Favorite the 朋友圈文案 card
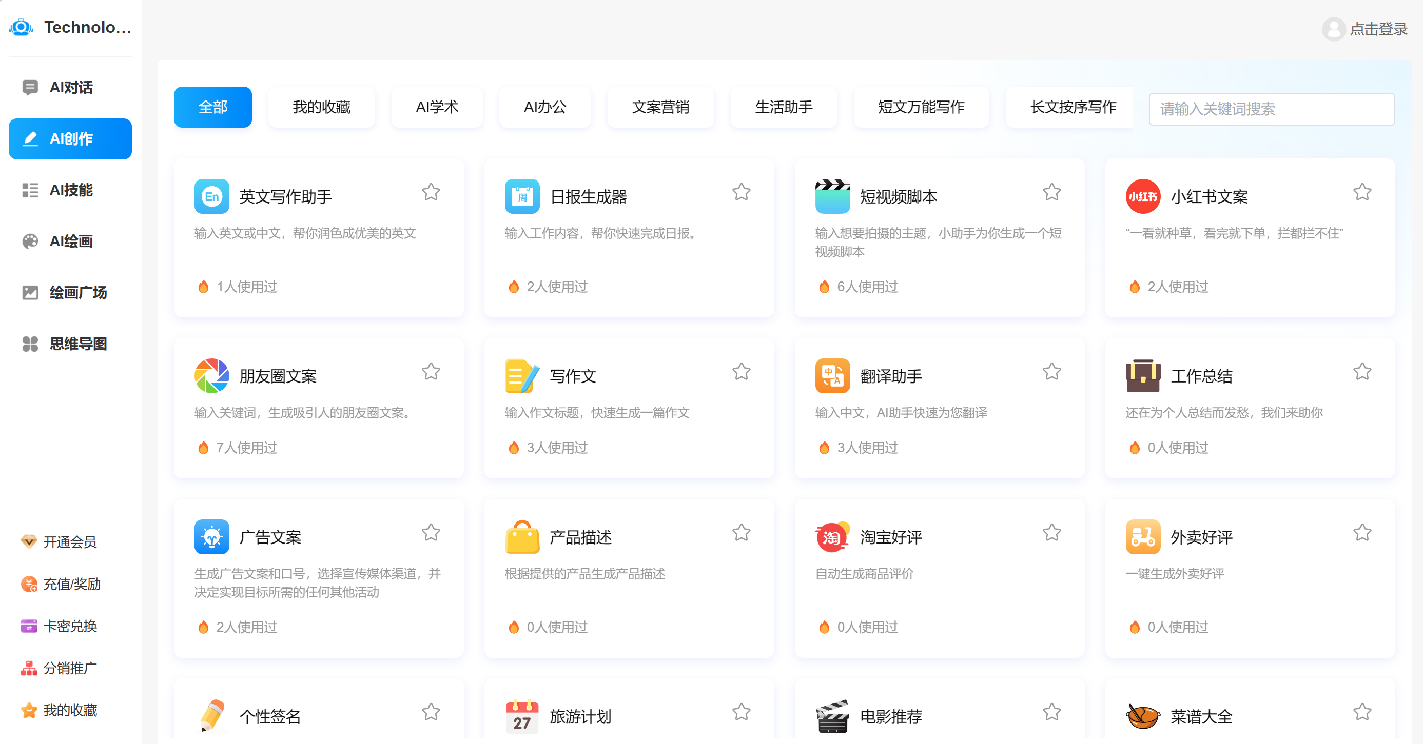This screenshot has width=1423, height=744. coord(431,371)
